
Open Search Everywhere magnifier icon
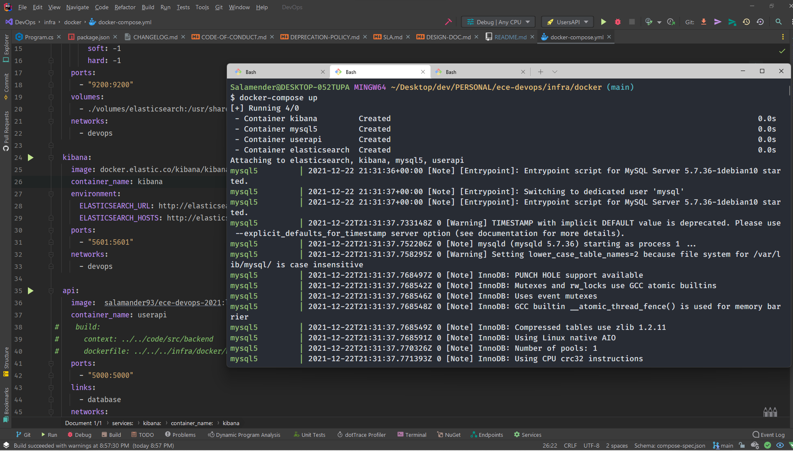778,22
